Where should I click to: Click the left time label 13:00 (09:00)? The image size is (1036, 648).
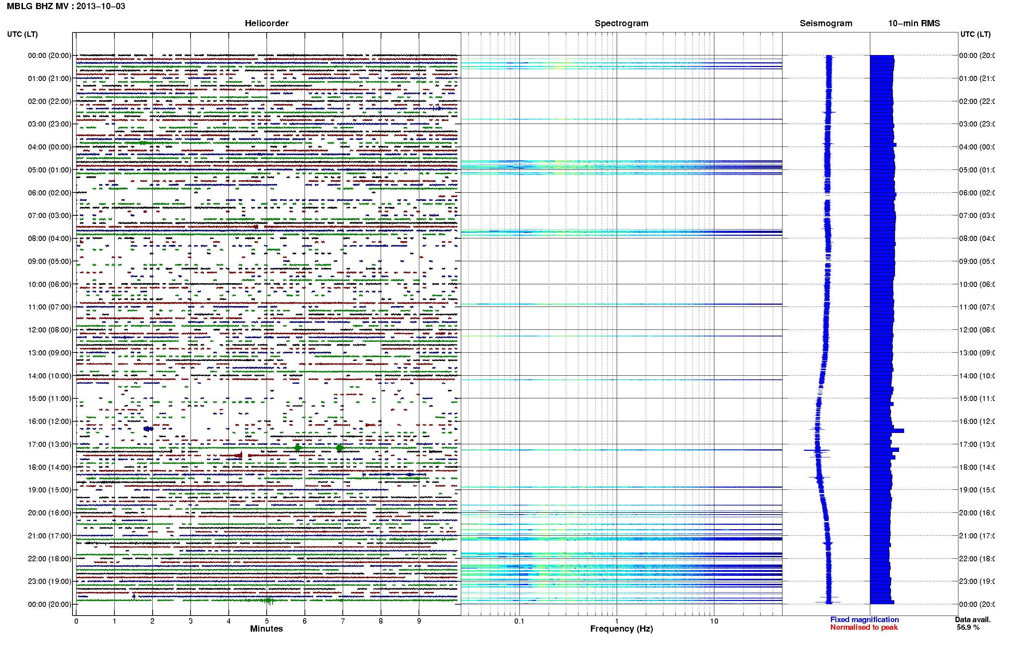50,353
